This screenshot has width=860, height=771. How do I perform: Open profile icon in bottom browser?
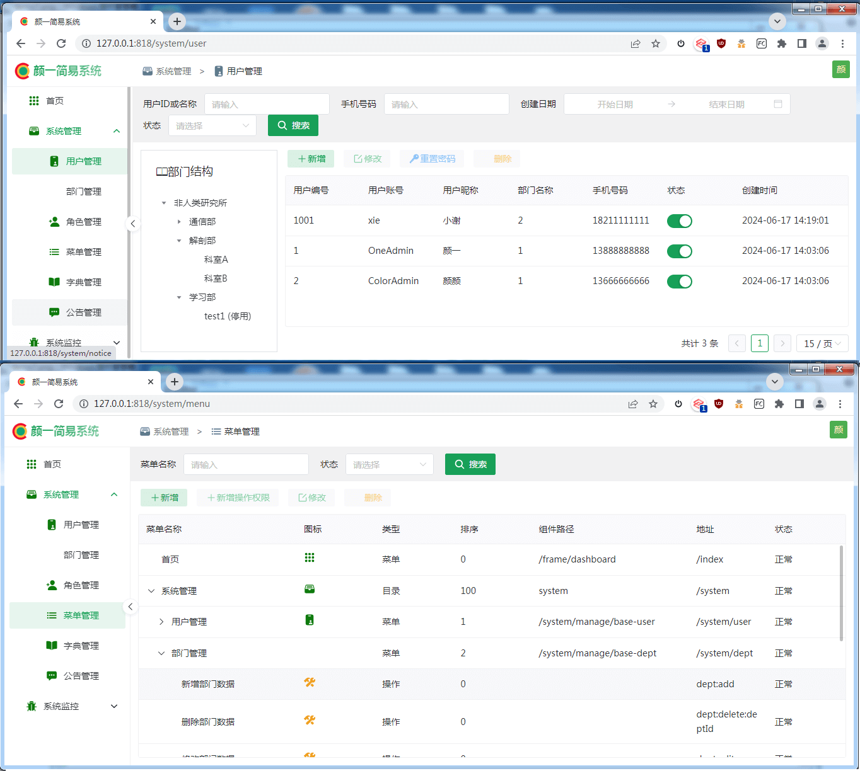point(820,404)
